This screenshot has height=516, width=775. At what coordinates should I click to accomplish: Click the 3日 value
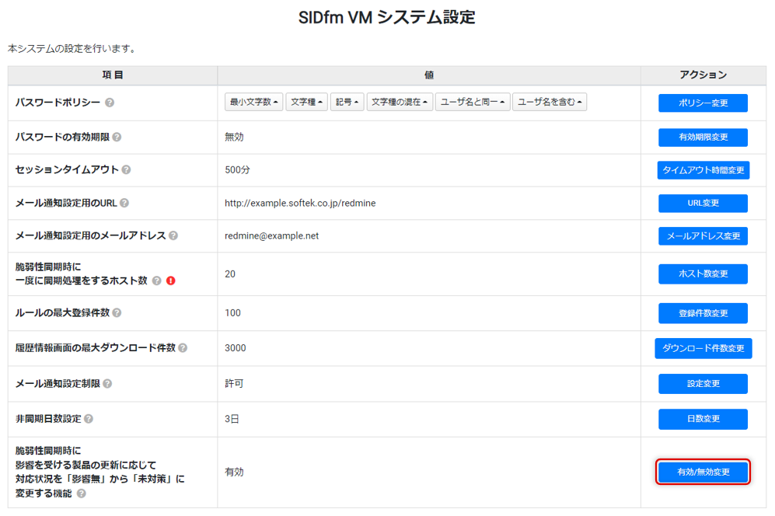(232, 419)
